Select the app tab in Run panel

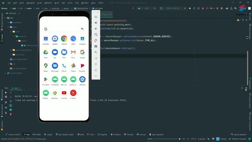pos(16,88)
